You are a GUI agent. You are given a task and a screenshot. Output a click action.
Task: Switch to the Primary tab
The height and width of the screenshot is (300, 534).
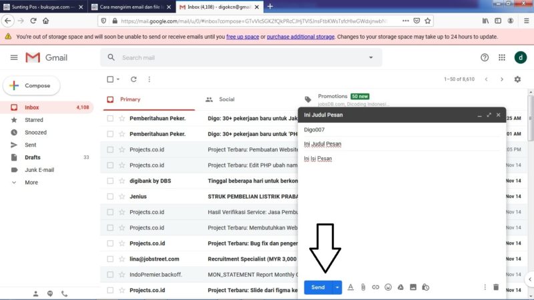149,99
